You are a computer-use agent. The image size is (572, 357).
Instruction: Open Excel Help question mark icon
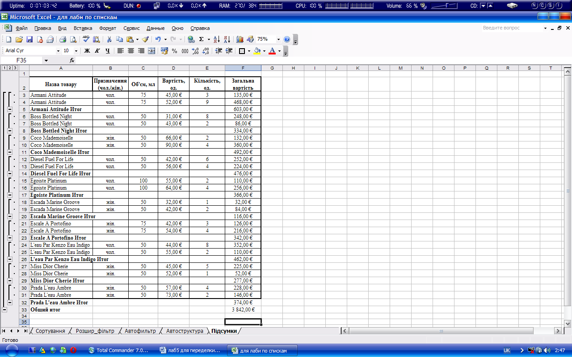pos(287,39)
